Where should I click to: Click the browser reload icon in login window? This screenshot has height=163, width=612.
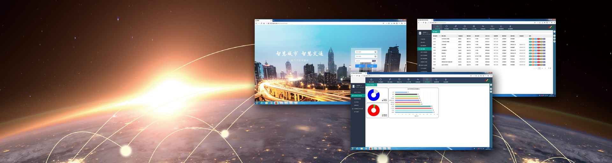[x=261, y=23]
